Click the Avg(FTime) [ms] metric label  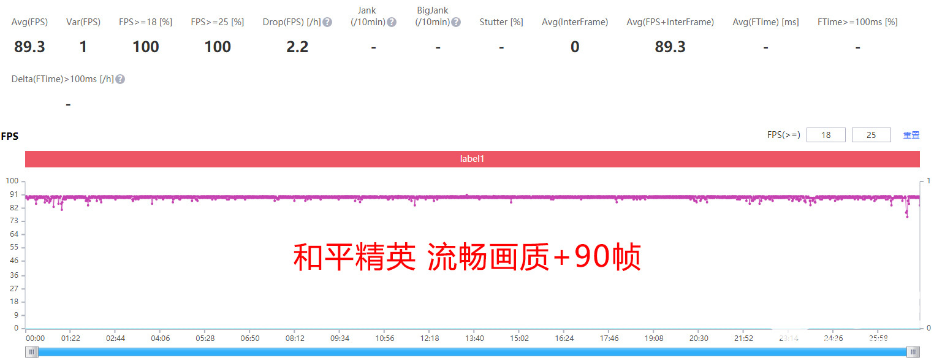[766, 22]
